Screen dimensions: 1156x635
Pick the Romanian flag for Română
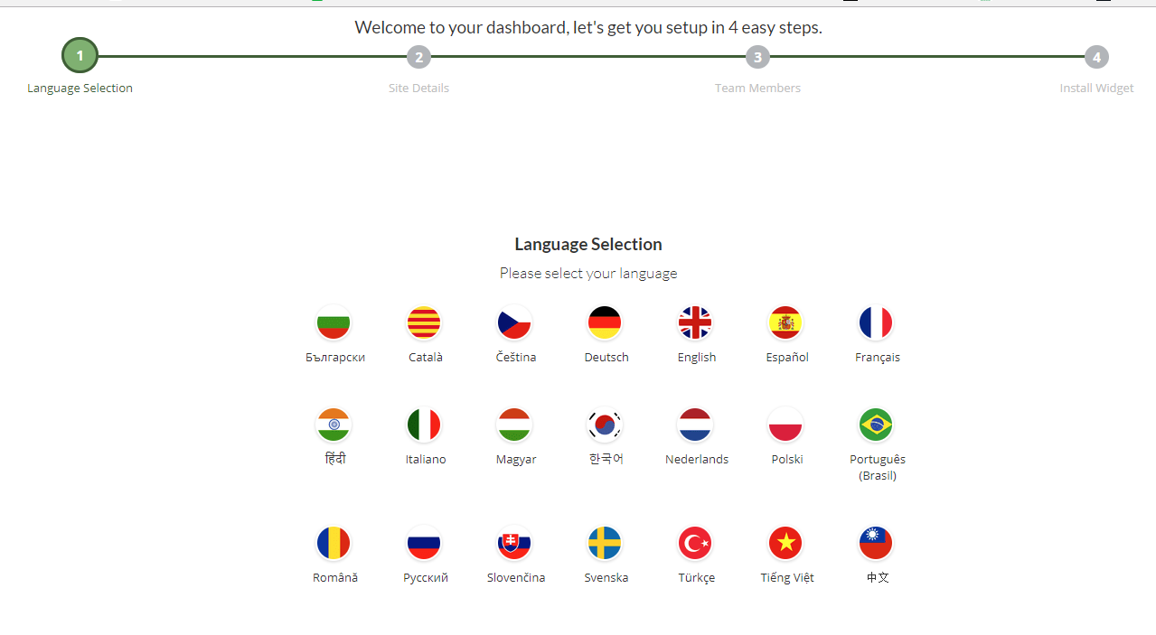tap(334, 543)
